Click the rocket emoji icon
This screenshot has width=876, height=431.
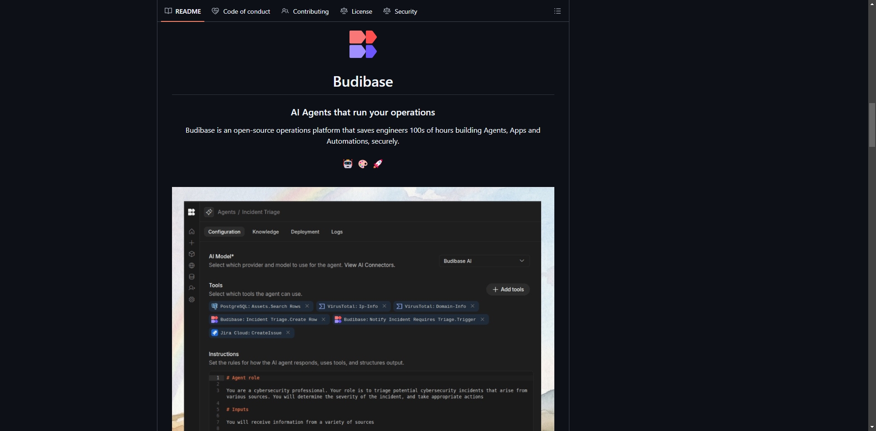tap(378, 164)
